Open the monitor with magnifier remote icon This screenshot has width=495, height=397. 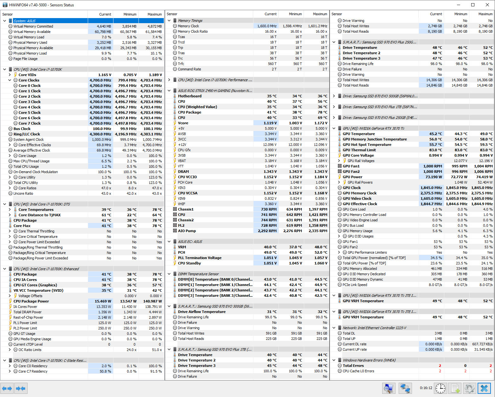[x=388, y=388]
